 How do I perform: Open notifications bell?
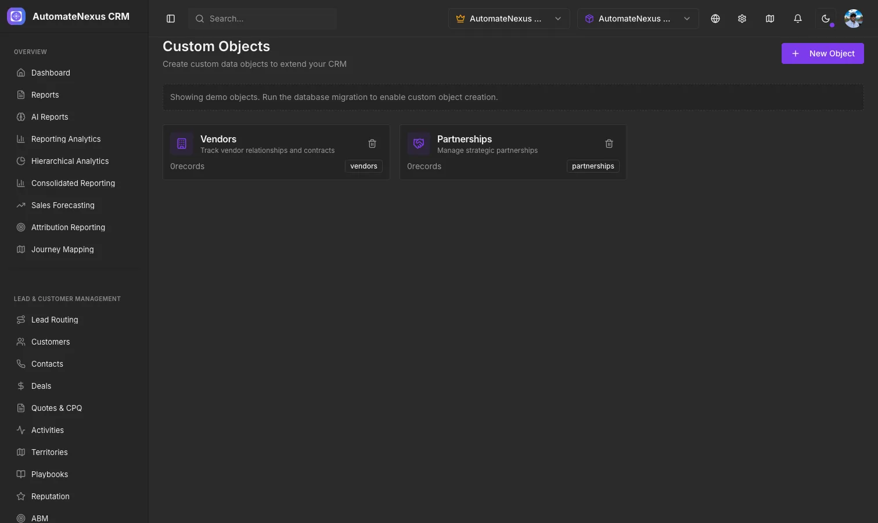798,19
